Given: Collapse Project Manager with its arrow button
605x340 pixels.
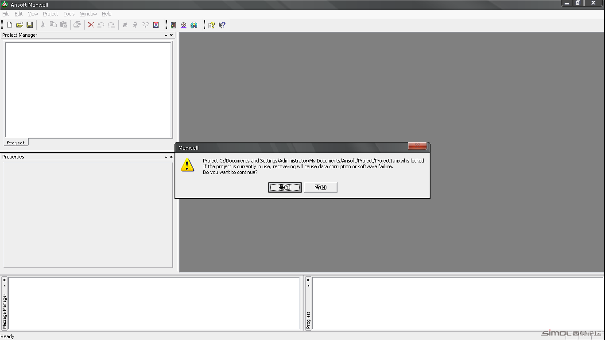Looking at the screenshot, I should pos(166,35).
